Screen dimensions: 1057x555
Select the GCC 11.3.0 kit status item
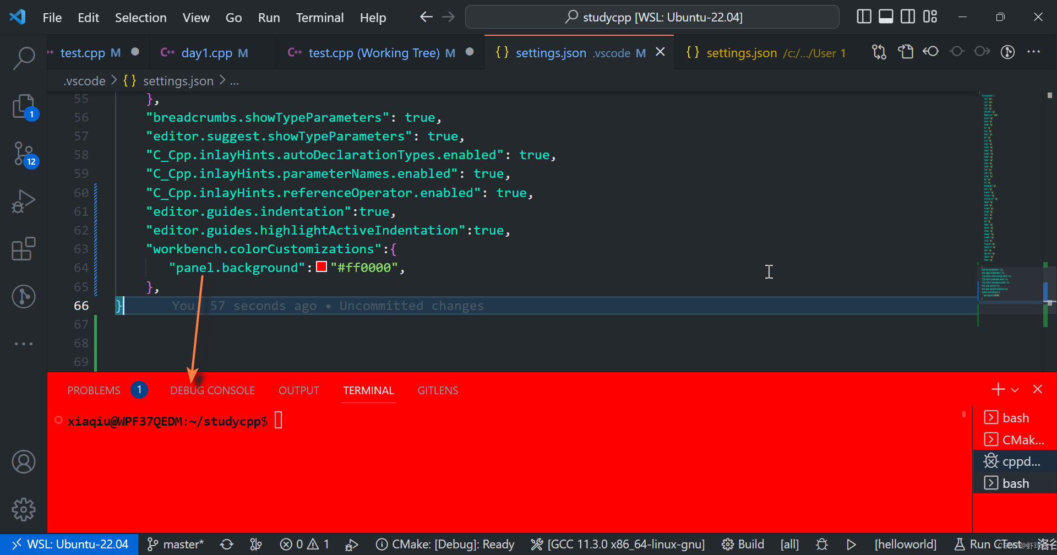click(618, 545)
